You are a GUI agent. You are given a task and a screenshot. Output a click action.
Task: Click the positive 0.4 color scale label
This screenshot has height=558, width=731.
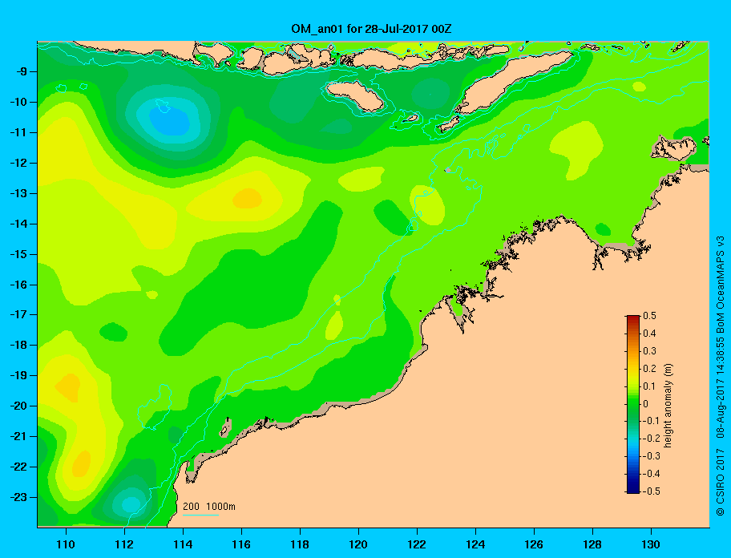click(649, 334)
